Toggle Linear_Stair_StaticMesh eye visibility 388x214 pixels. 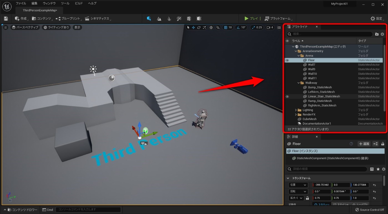tap(287, 96)
